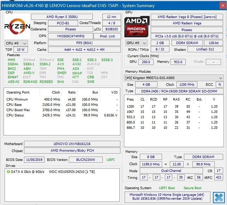Click the 4 / 8 cores/threads value
Viewport: 227px width, 205px height.
(112, 23)
